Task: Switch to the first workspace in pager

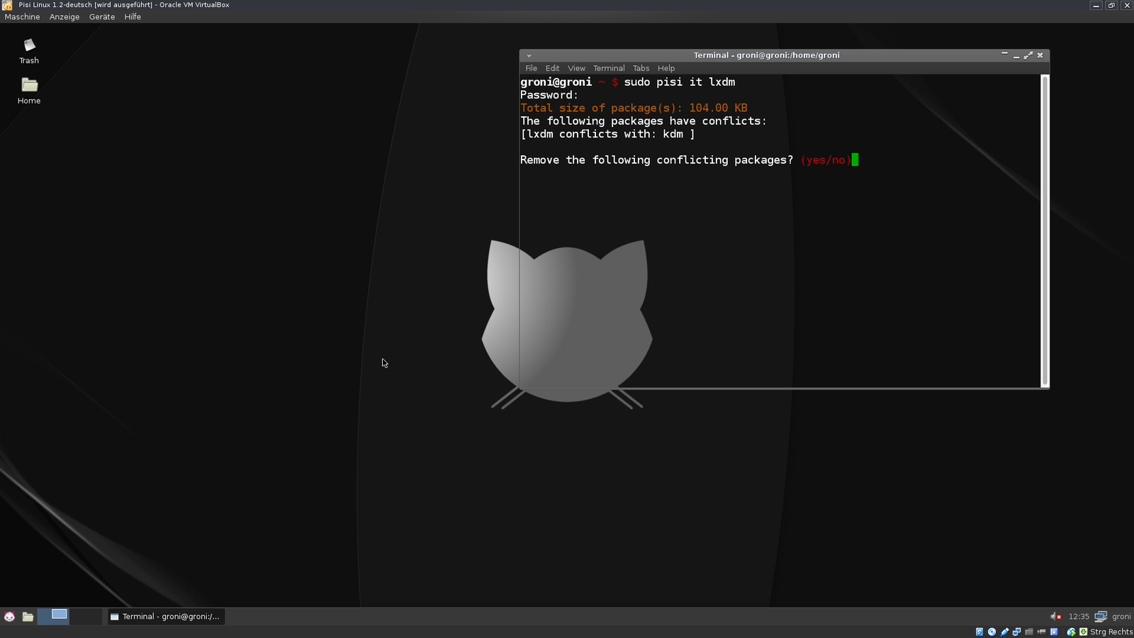Action: [53, 616]
